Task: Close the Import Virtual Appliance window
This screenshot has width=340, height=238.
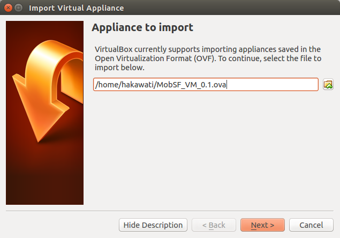Action: click(8, 8)
